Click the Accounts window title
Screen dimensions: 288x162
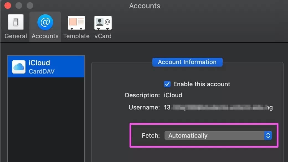145,6
